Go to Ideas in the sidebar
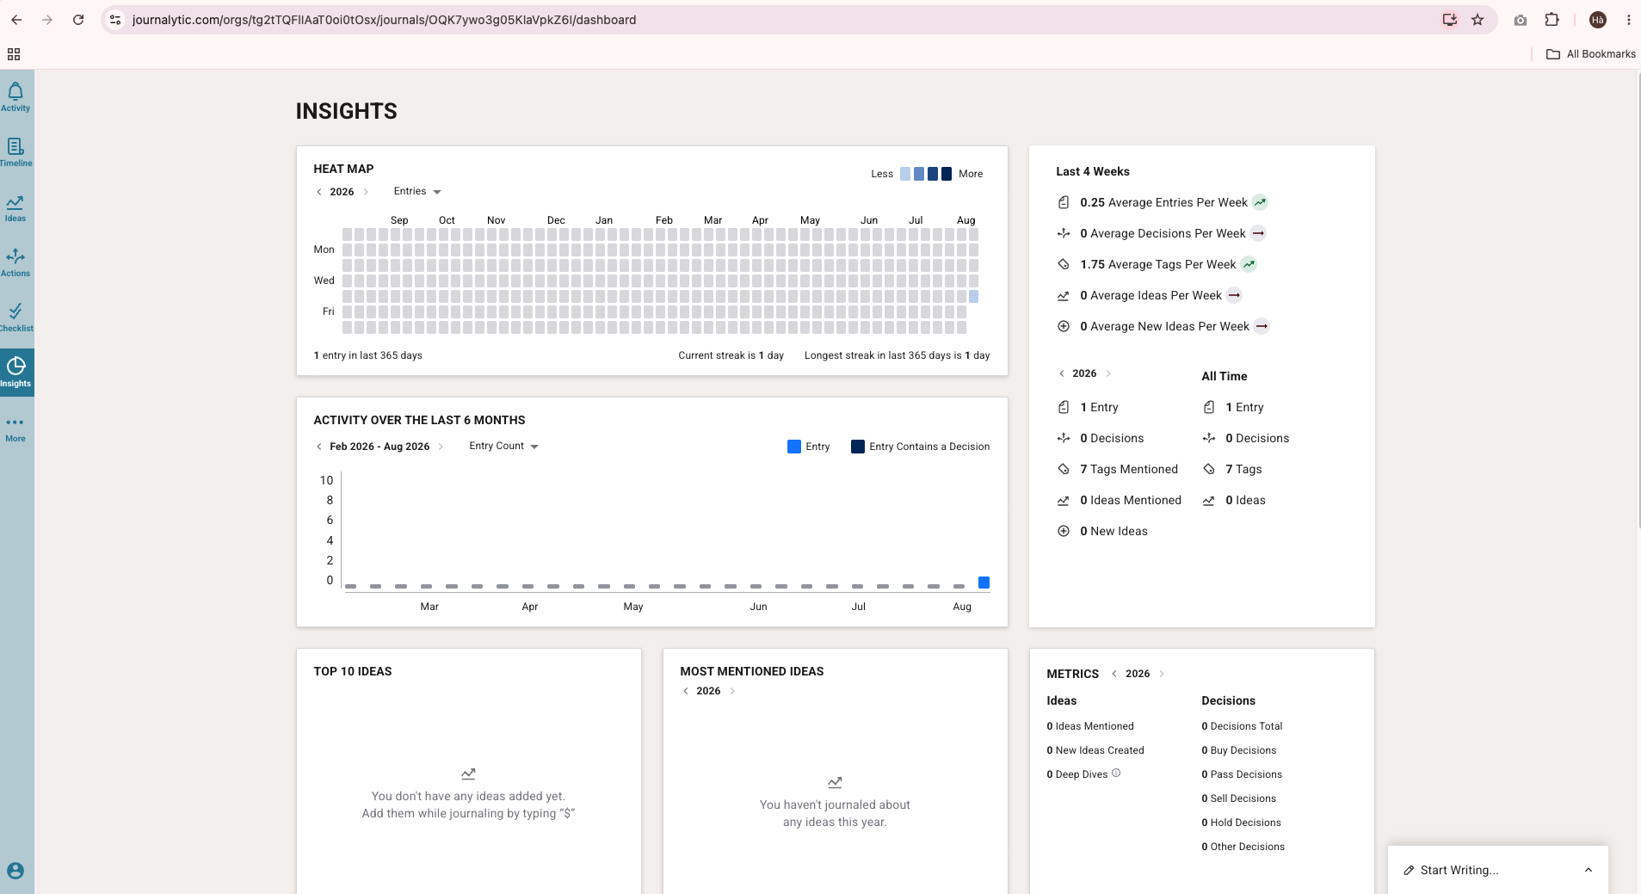The image size is (1641, 894). [15, 207]
